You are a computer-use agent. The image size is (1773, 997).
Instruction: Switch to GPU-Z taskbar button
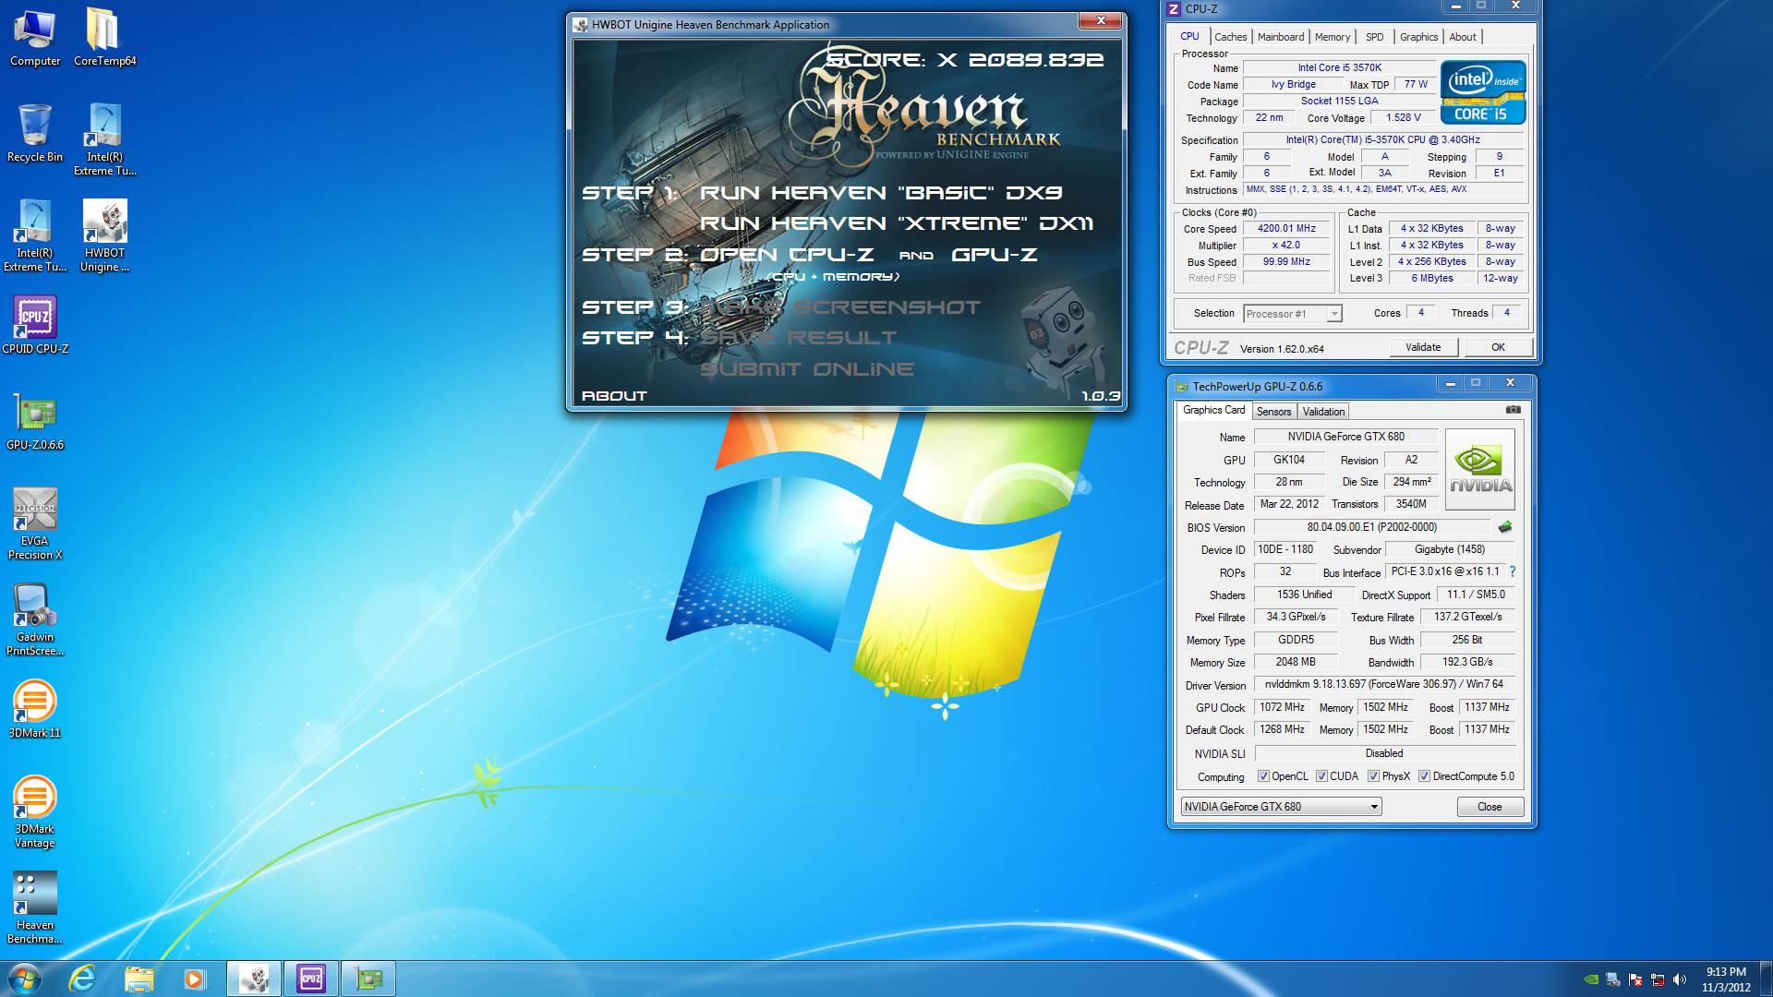tap(368, 979)
